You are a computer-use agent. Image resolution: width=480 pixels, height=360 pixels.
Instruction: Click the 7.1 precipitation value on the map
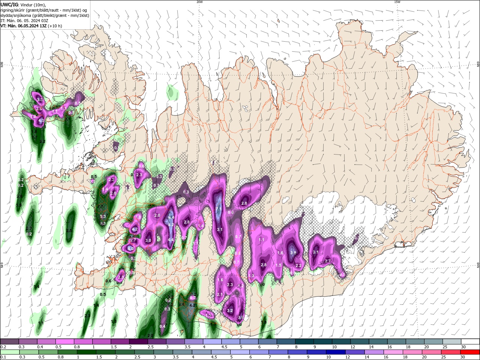click(219, 209)
